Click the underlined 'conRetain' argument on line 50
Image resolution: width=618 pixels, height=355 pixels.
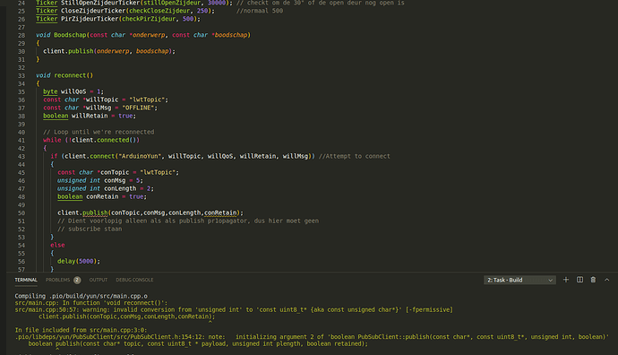pyautogui.click(x=220, y=213)
